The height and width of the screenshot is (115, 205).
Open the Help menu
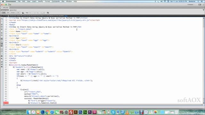click(x=75, y=1)
